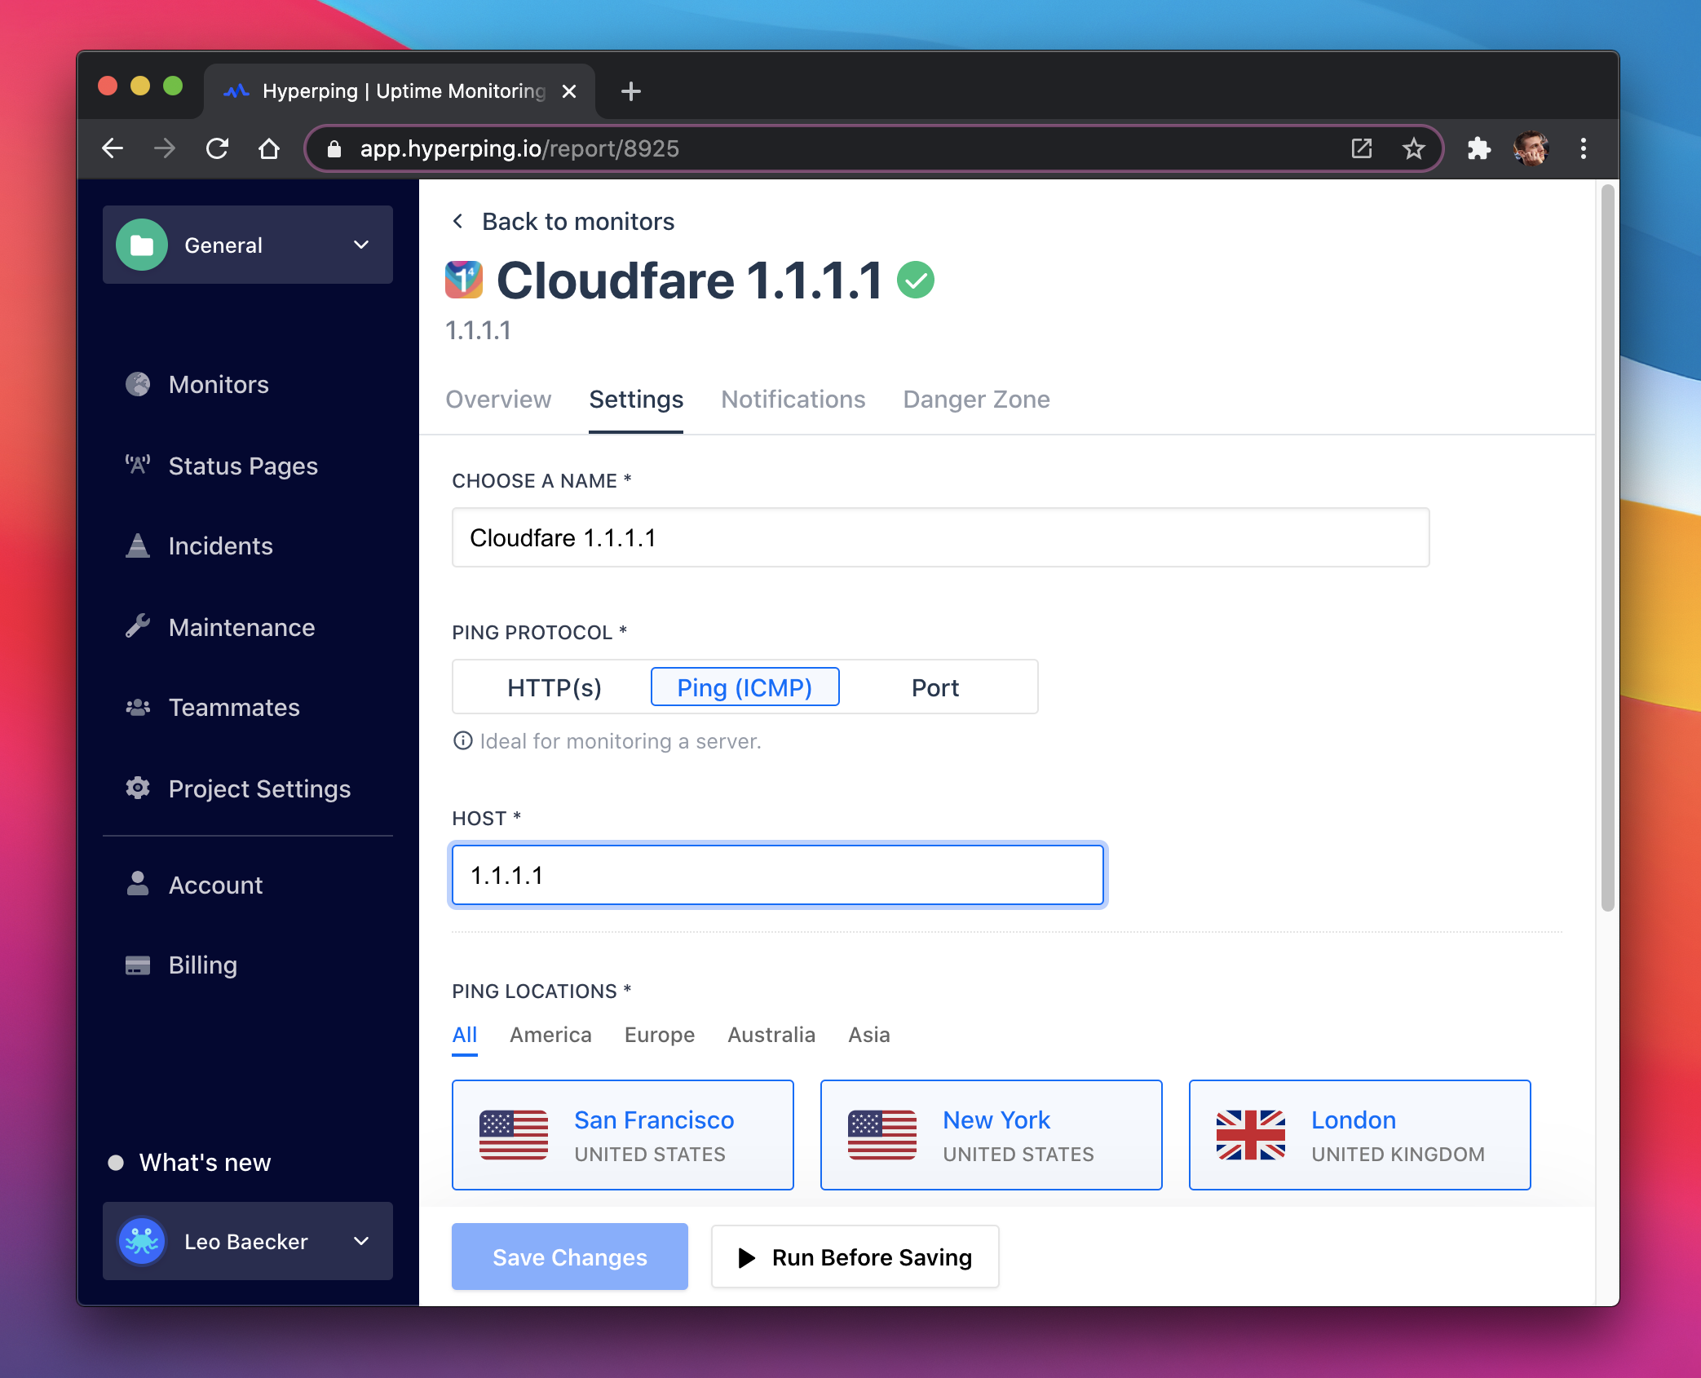Switch to the Notifications tab
The height and width of the screenshot is (1378, 1701).
pyautogui.click(x=792, y=400)
